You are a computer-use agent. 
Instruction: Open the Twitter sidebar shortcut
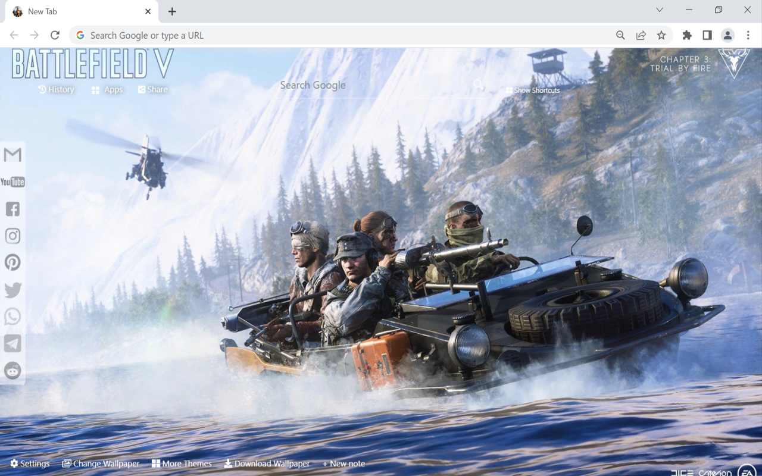13,290
